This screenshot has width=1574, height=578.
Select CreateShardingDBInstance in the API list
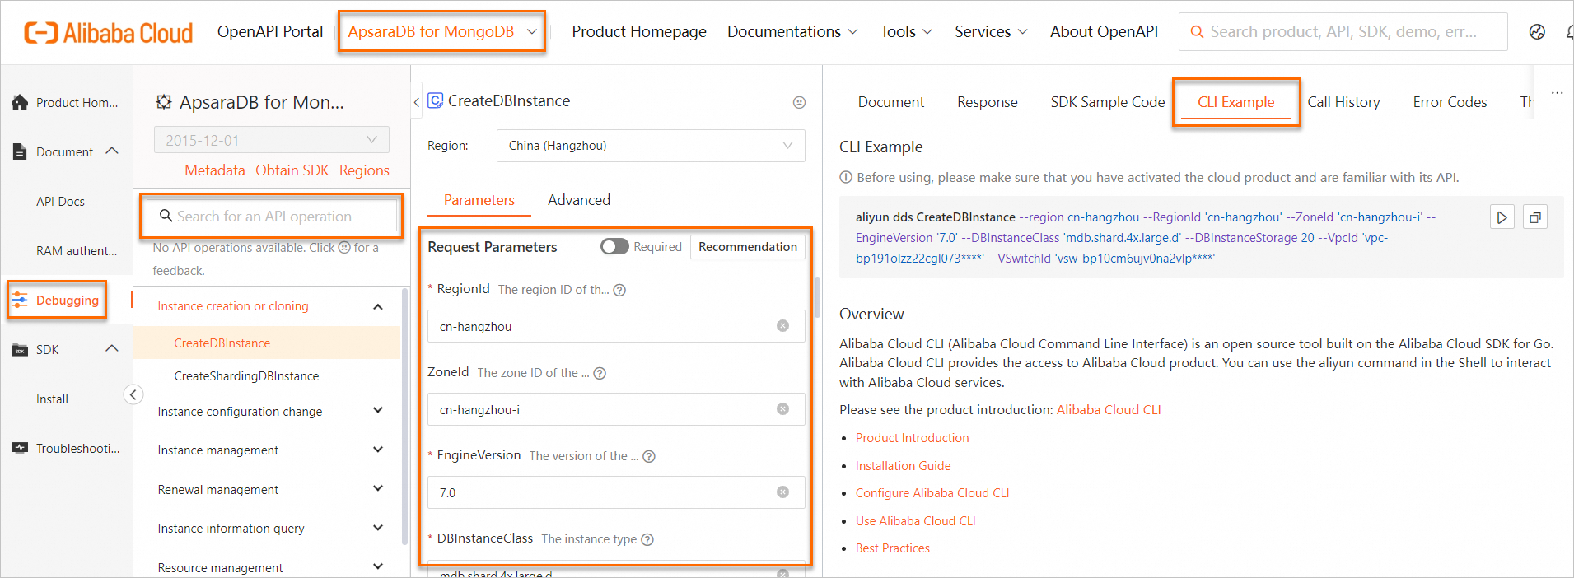pyautogui.click(x=246, y=376)
